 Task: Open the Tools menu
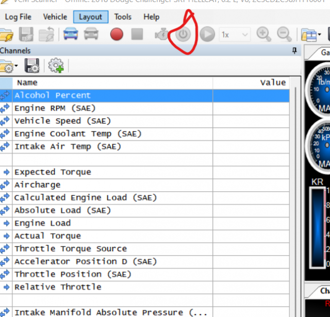click(x=123, y=17)
